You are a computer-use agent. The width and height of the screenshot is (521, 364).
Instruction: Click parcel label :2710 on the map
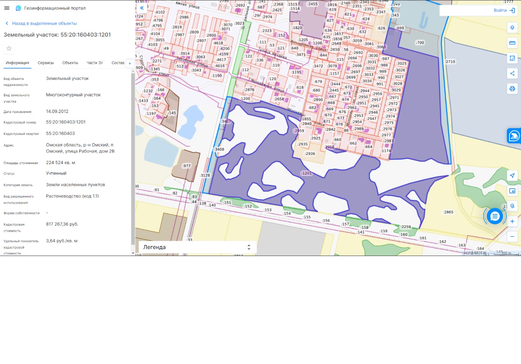click(450, 61)
